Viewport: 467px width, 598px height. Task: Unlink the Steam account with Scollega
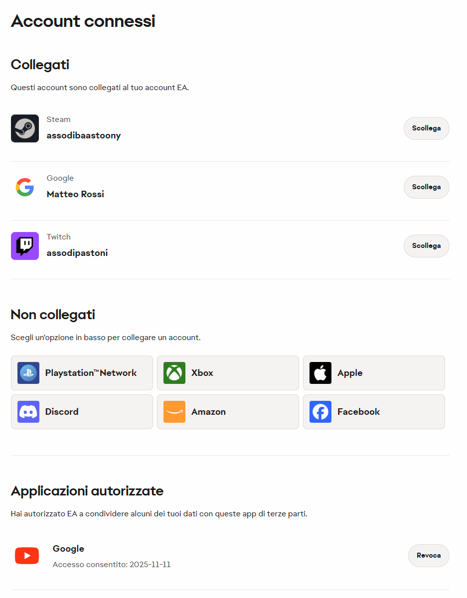(x=426, y=128)
